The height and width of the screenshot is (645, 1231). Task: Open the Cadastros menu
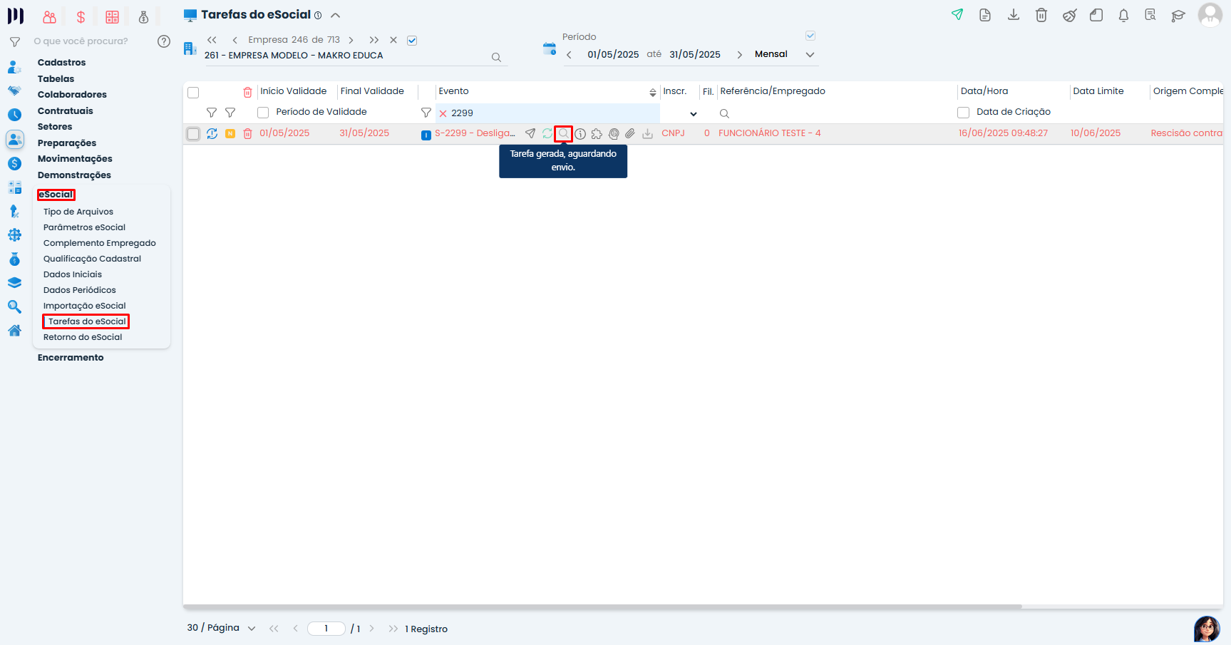pyautogui.click(x=61, y=63)
